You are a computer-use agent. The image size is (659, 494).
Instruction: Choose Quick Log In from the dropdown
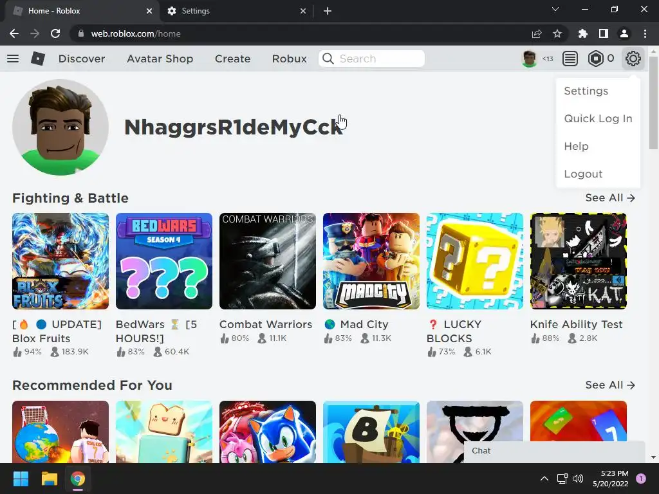[x=598, y=118]
